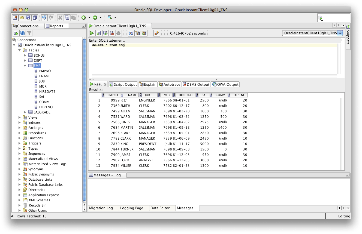Click the SAL column header

(202, 95)
